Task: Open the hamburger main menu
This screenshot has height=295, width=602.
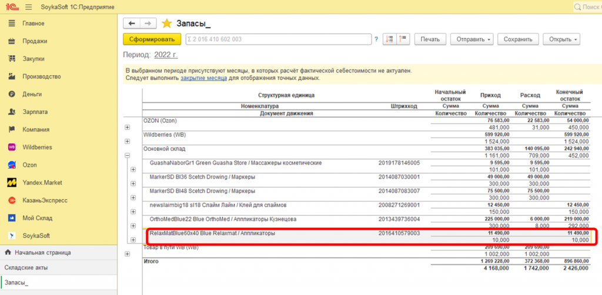Action: click(29, 7)
